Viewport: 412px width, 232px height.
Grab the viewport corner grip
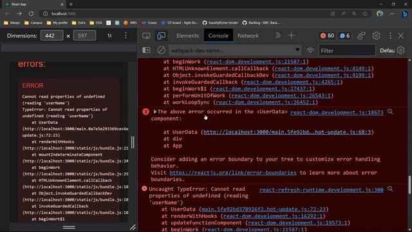coord(133,227)
